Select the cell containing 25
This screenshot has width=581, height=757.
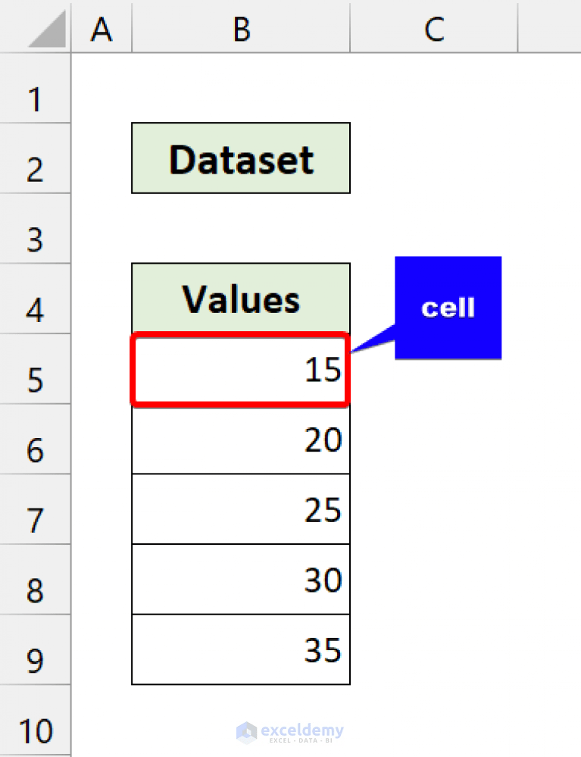[x=240, y=509]
